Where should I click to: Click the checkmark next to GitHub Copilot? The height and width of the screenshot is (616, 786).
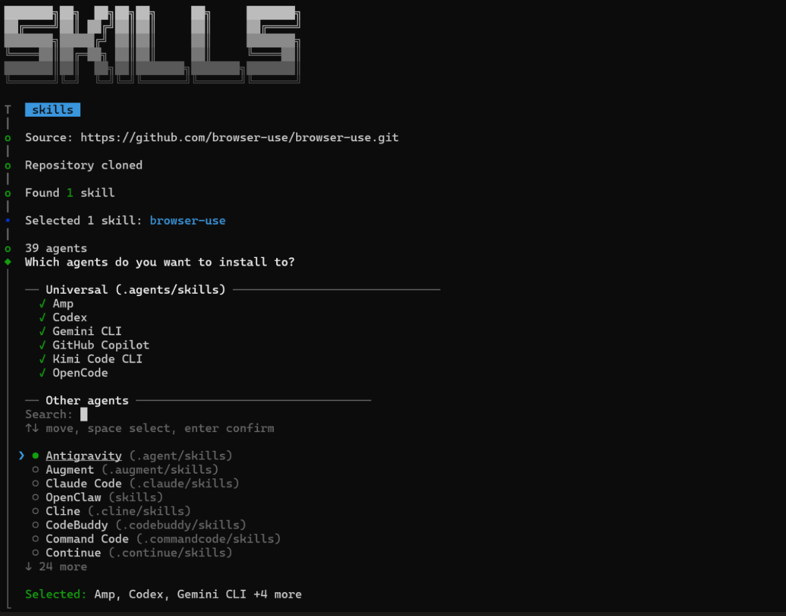(x=42, y=345)
